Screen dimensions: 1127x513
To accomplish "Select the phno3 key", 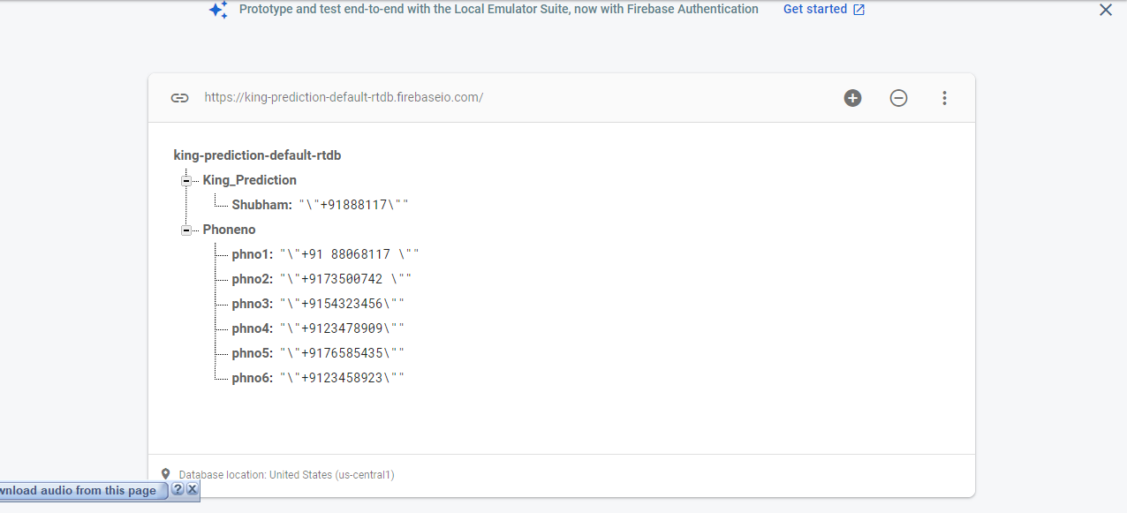I will pos(252,304).
